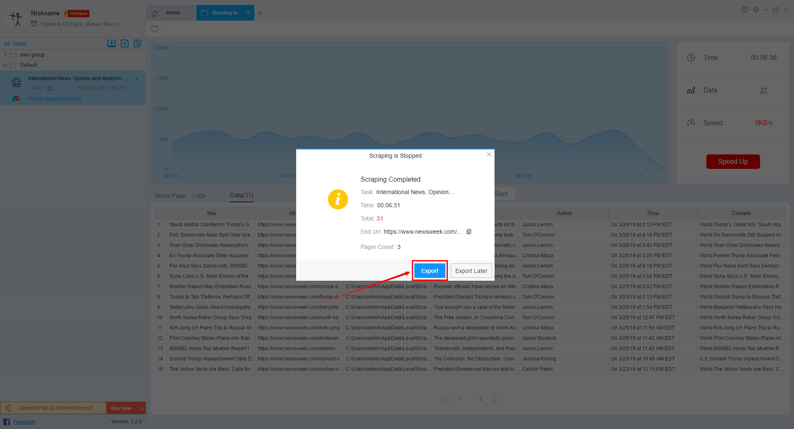Viewport: 794px width, 429px height.
Task: Click the first title column header
Action: pyautogui.click(x=211, y=213)
